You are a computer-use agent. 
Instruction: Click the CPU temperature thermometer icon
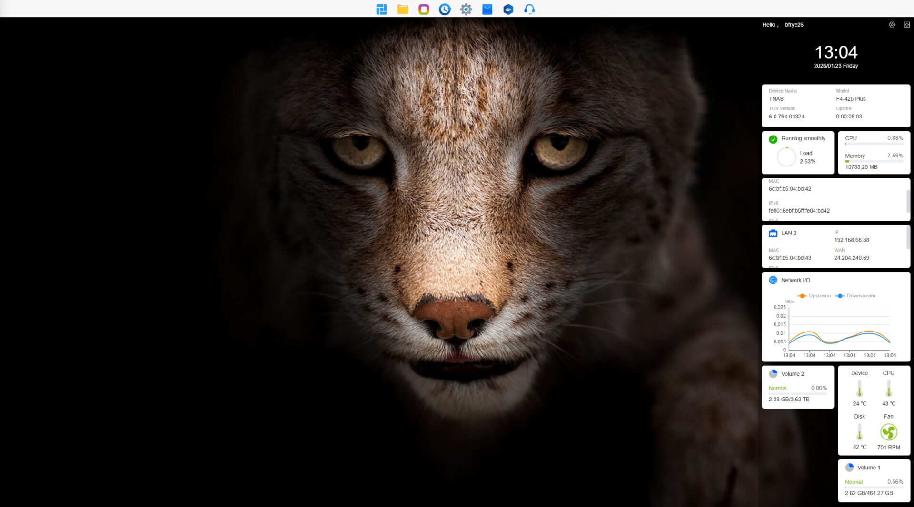[888, 389]
